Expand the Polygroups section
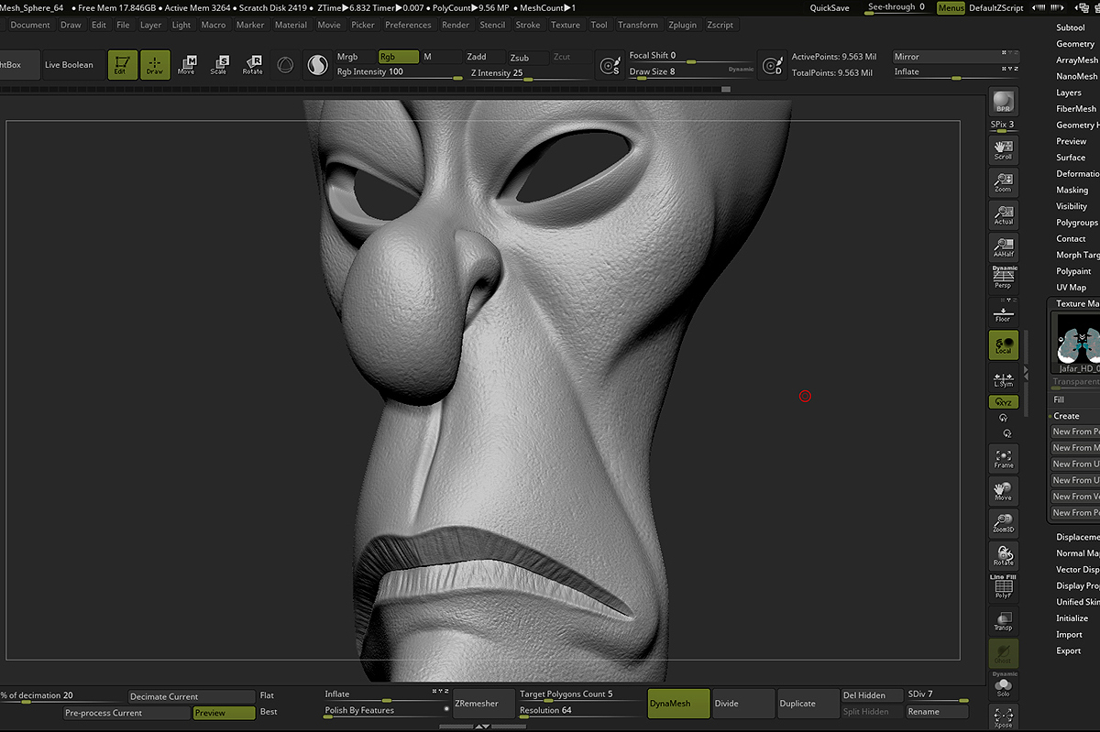Image resolution: width=1100 pixels, height=732 pixels. point(1077,223)
